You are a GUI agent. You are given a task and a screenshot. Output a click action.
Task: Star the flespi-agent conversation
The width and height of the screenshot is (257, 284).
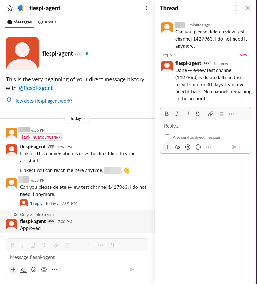(10, 8)
